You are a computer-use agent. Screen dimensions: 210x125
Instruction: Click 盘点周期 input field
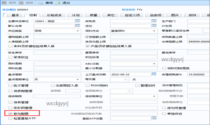tap(57, 74)
